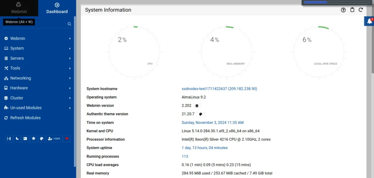
Task: Click the Hardware drive icon in sidebar
Action: [x=6, y=88]
